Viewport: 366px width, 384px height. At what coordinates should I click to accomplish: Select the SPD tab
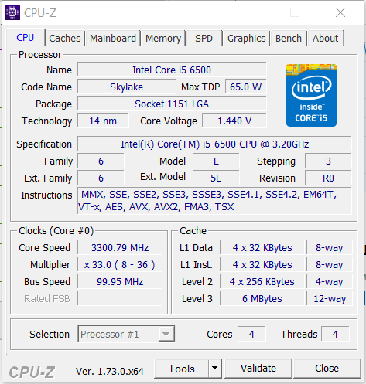click(x=204, y=38)
